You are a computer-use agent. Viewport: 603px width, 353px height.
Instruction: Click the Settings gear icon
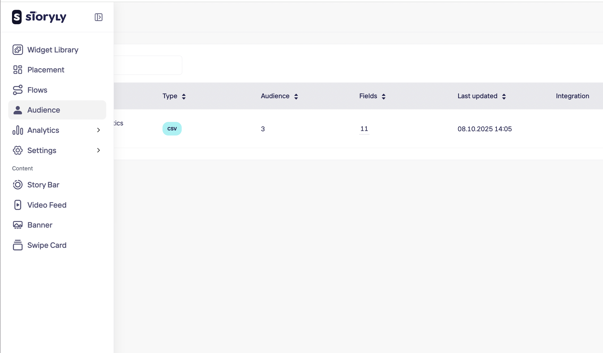[x=18, y=150]
